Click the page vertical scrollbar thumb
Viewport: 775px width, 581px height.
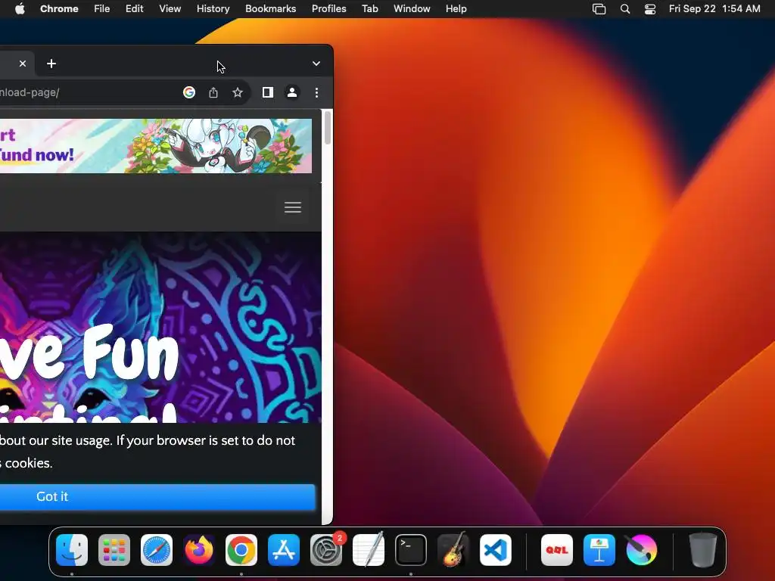click(x=327, y=128)
